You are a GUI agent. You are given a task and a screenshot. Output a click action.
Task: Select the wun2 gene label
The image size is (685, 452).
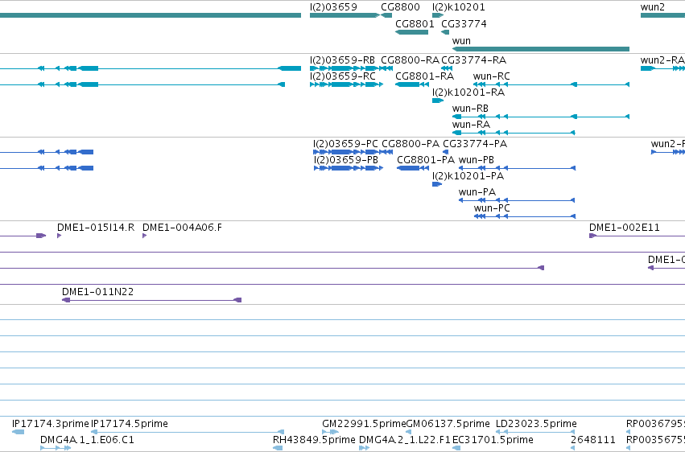coord(653,7)
